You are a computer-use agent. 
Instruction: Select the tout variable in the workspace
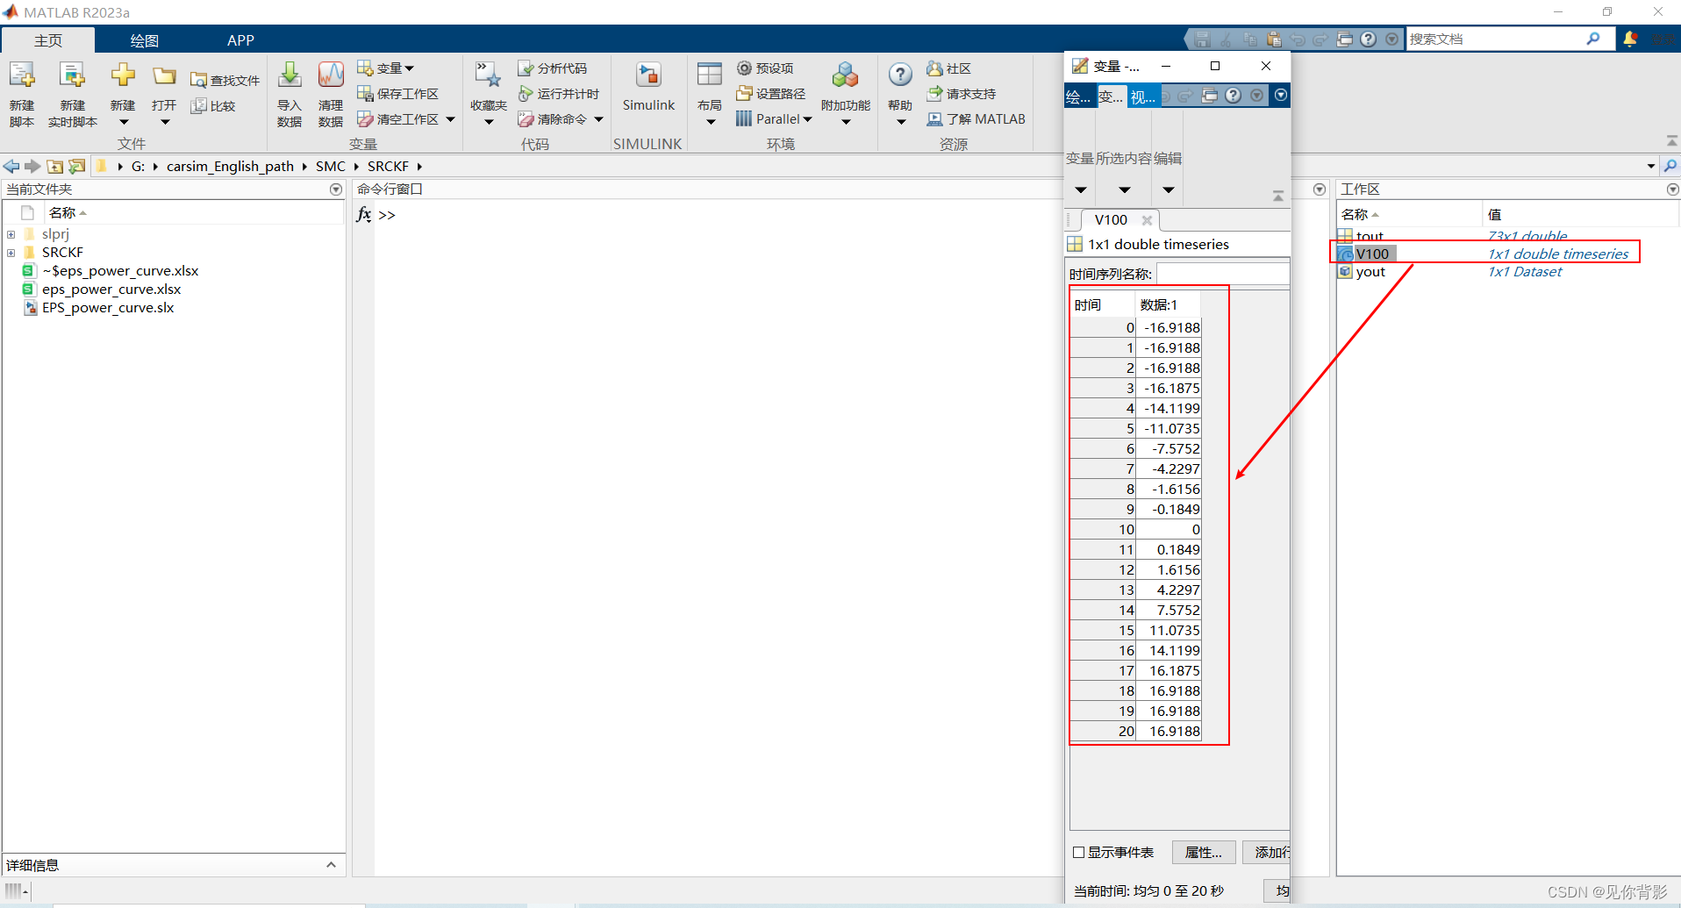coord(1370,235)
